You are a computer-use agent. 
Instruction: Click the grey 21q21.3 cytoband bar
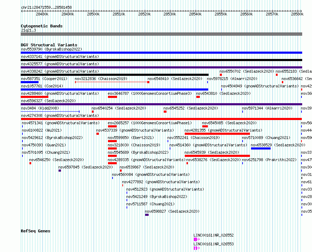pyautogui.click(x=161, y=34)
